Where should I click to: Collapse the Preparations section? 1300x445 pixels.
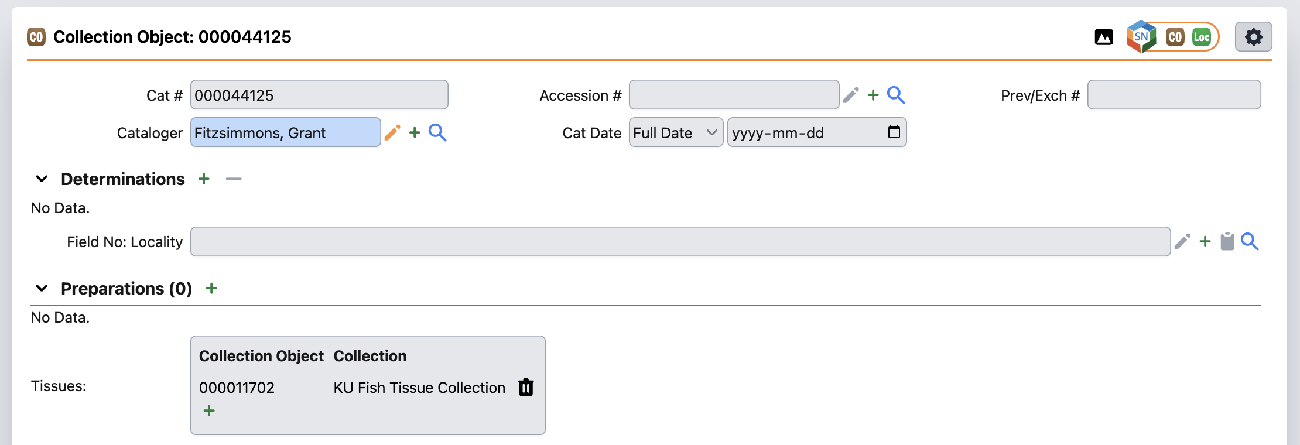click(x=42, y=289)
